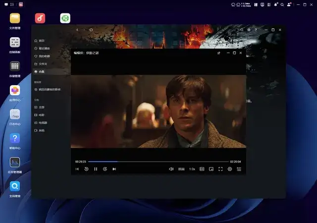The image size is (317, 223).
Task: Fast-forward using the circular forward-arrow icon
Action: pos(105,169)
